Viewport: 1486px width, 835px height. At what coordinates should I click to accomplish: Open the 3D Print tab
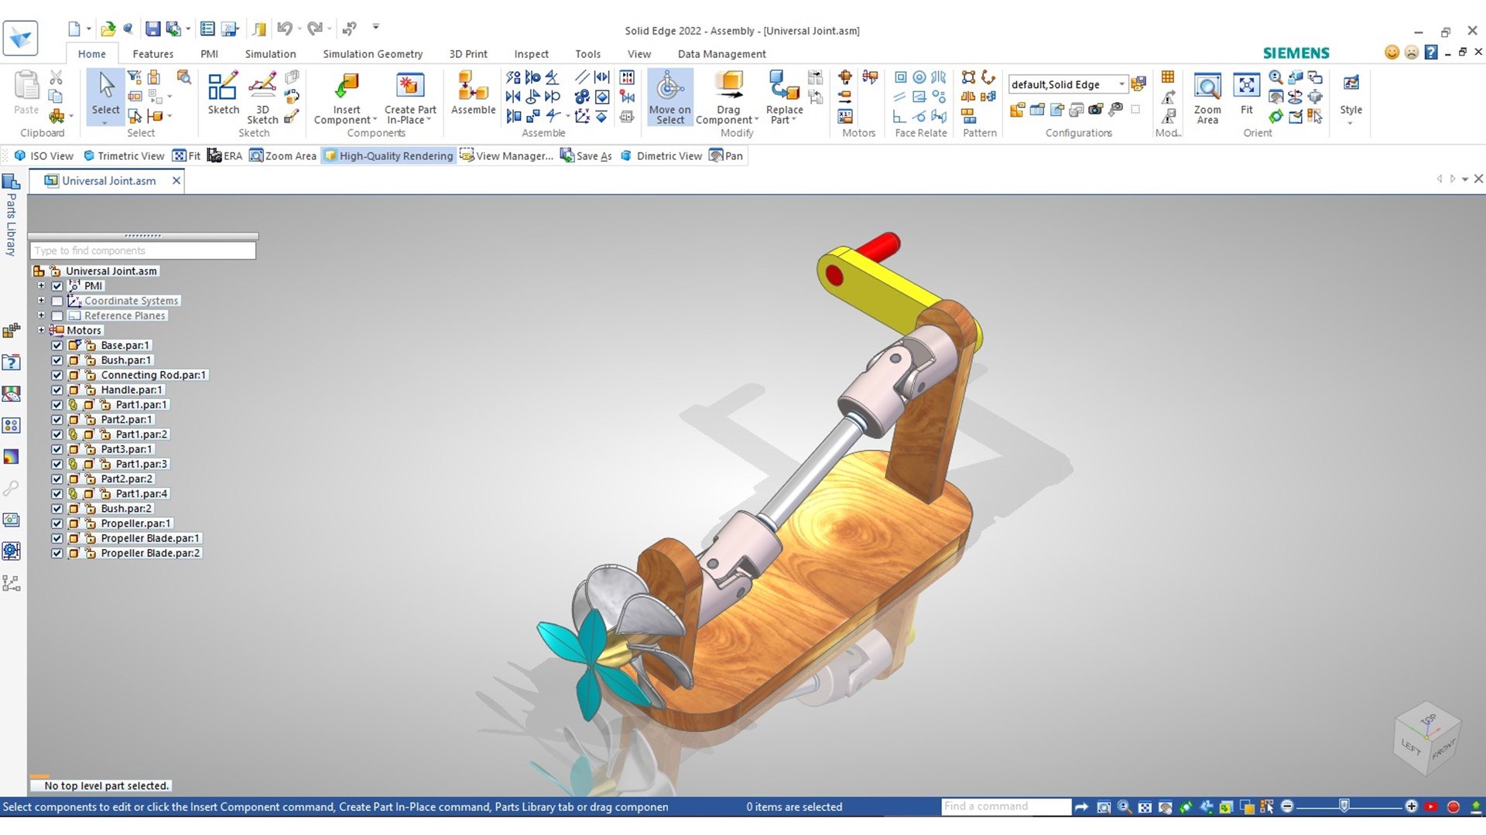(468, 54)
